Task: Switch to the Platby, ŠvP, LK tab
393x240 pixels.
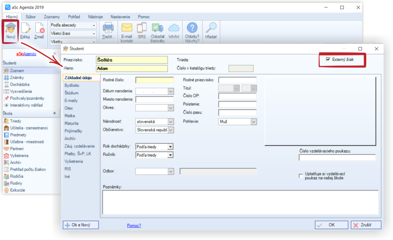Action: 78,154
